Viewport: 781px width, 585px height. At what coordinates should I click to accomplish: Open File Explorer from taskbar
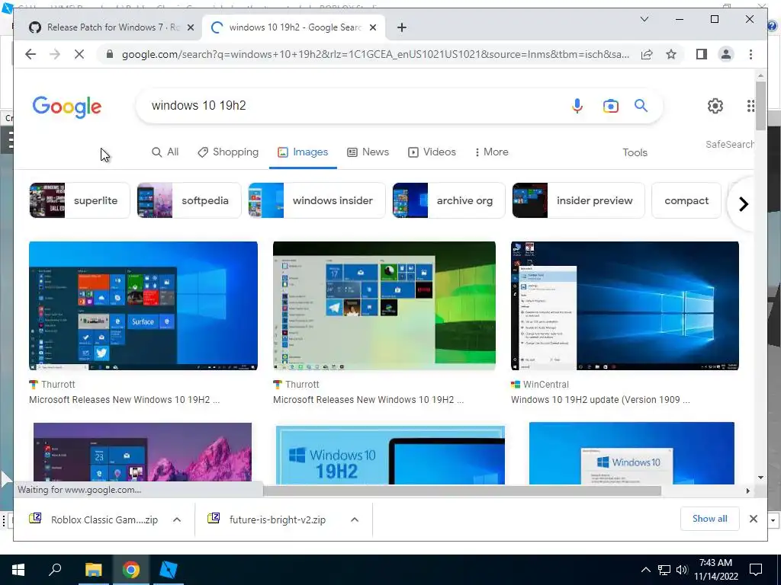click(x=93, y=570)
